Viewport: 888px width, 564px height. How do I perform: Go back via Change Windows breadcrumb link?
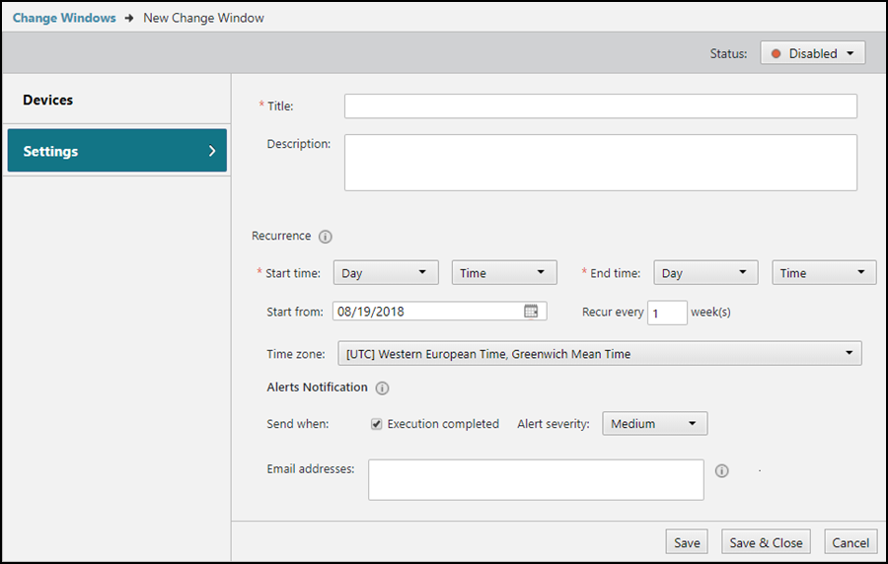point(64,18)
